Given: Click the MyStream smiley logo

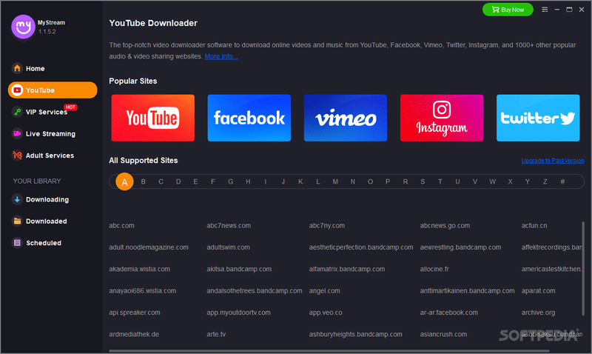Looking at the screenshot, I should 23,27.
